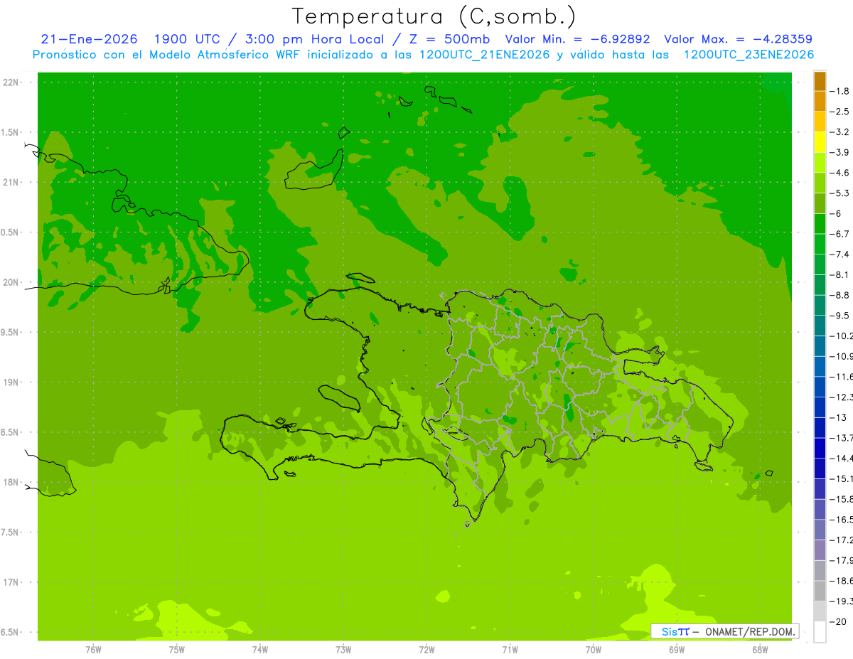Click the "21N" latitude label
This screenshot has height=659, width=853.
12,183
